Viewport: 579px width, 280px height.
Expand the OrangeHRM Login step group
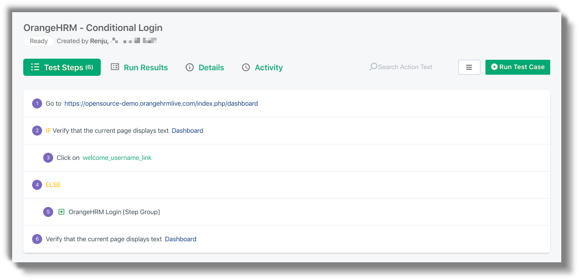(x=61, y=212)
